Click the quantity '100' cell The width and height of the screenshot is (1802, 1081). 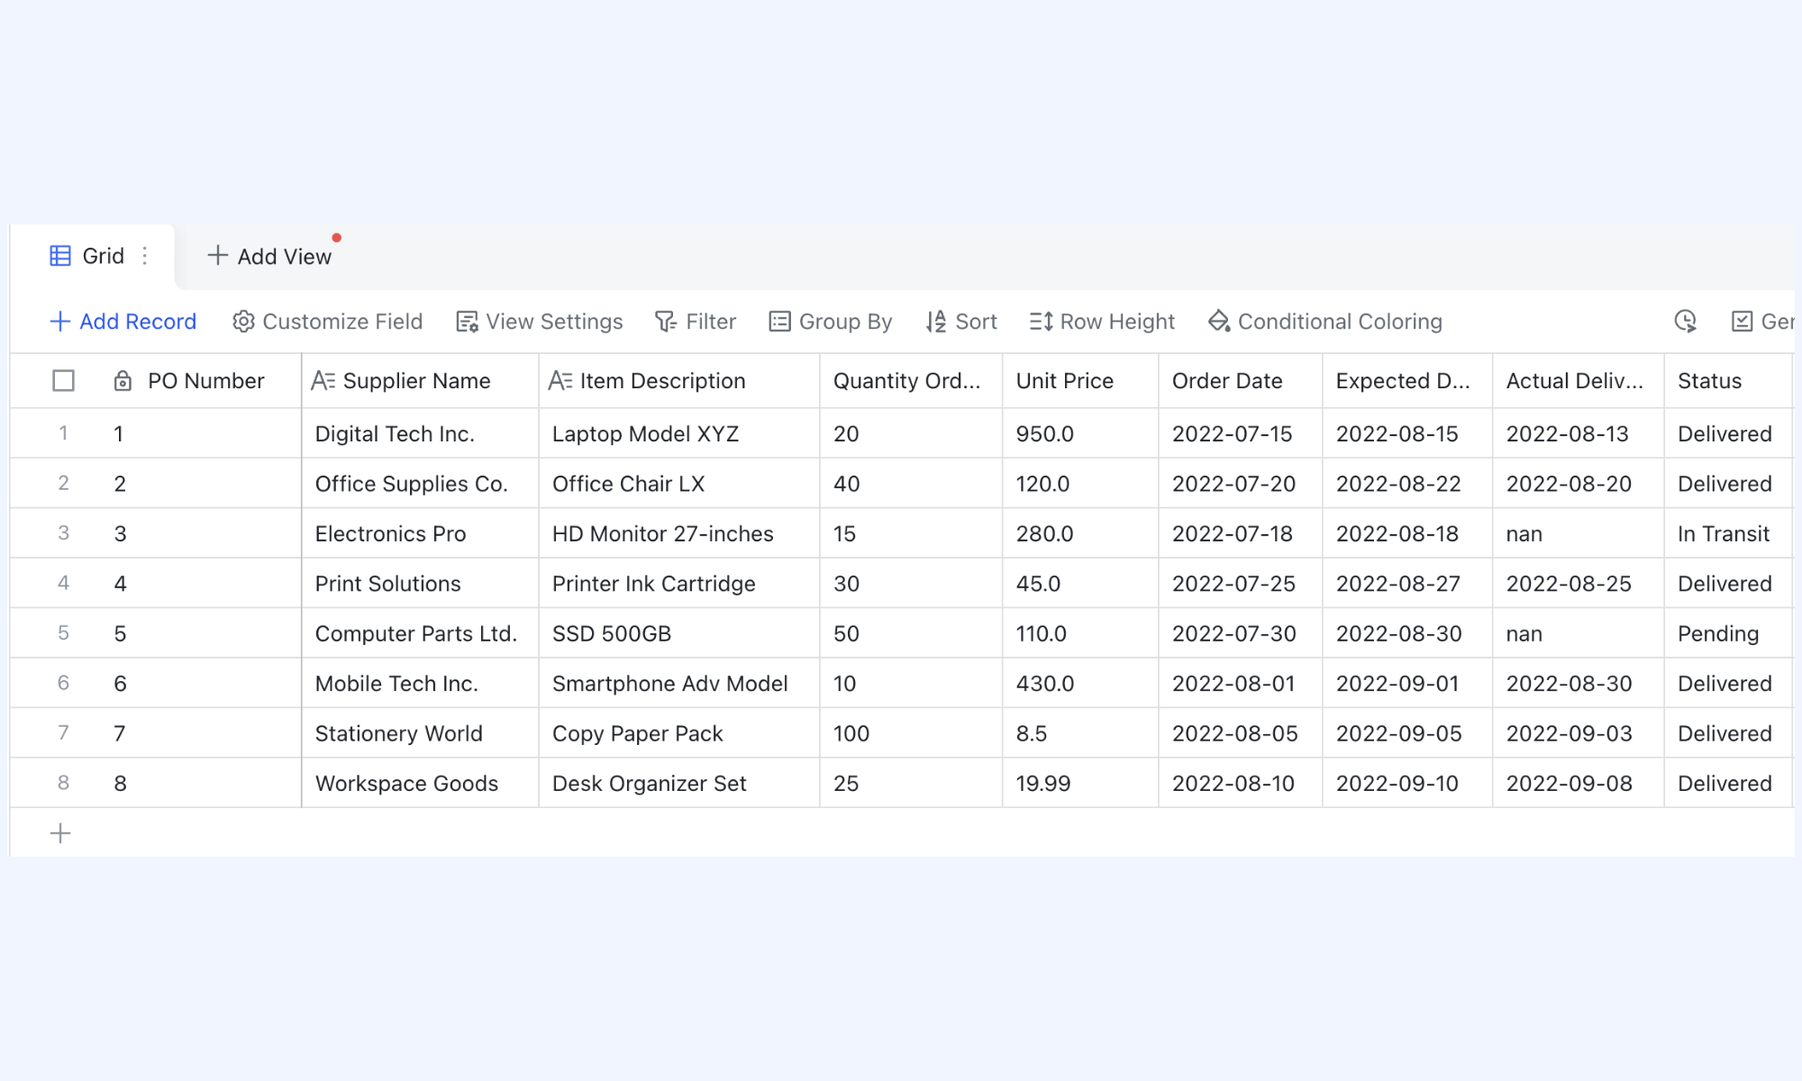(x=911, y=733)
